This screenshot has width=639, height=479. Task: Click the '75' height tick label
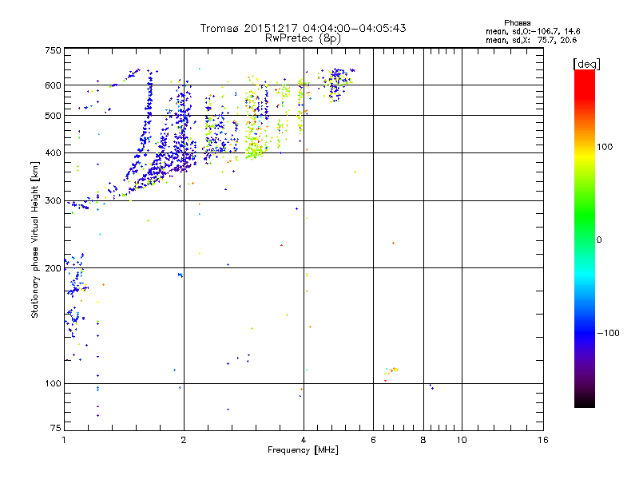click(56, 428)
